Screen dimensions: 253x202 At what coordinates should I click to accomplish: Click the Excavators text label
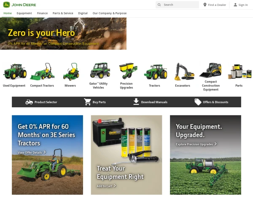coord(183,85)
